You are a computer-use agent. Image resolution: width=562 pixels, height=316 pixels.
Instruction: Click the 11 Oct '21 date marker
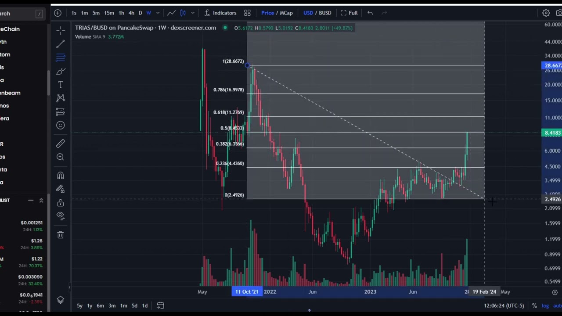point(247,292)
